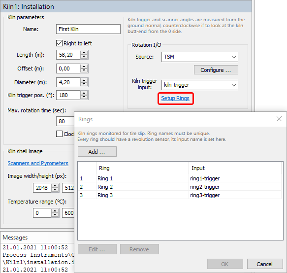Click the Configure ... button
This screenshot has height=273, width=287.
(x=216, y=70)
